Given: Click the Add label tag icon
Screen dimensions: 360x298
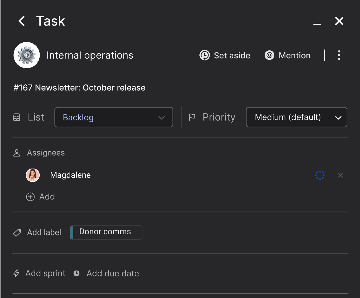Looking at the screenshot, I should coord(17,232).
